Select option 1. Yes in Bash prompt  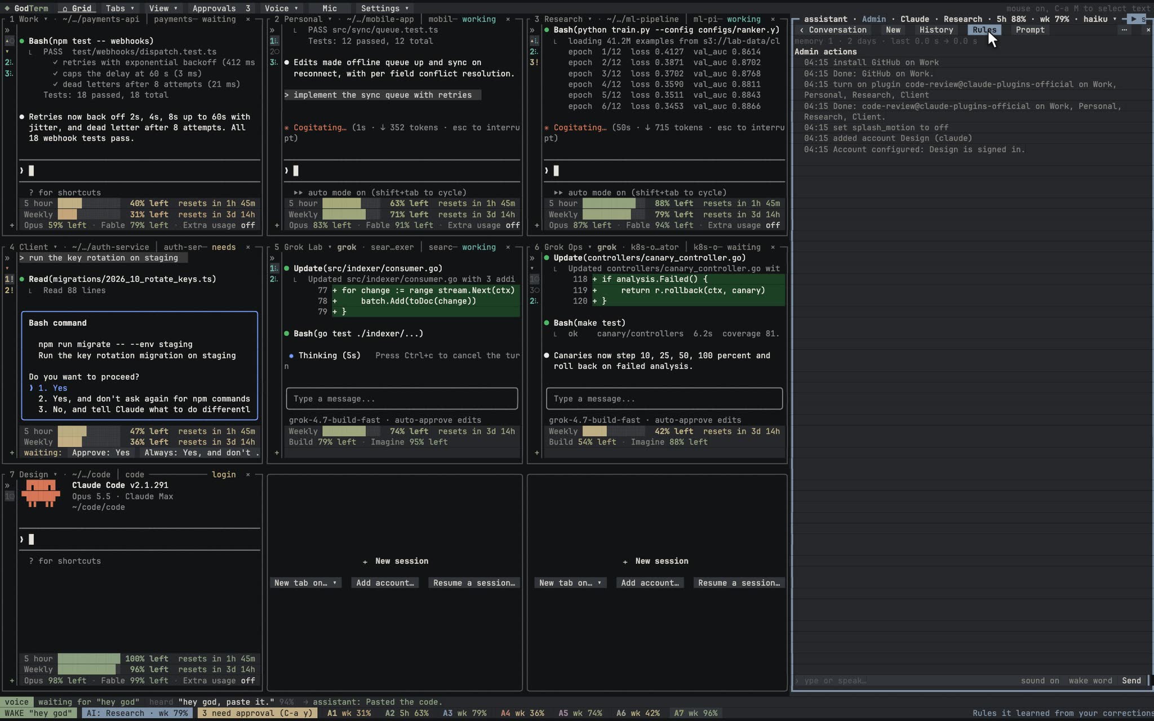52,388
